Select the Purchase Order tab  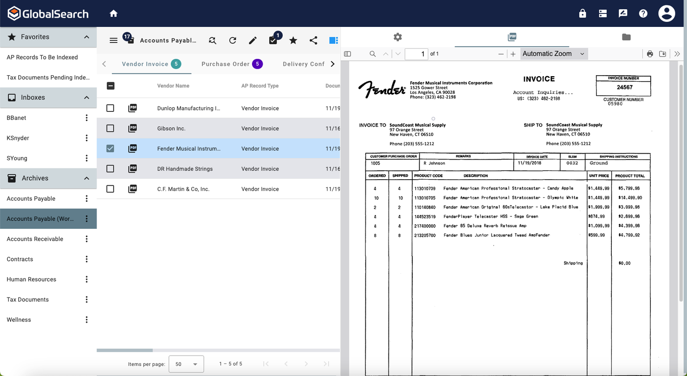point(232,64)
